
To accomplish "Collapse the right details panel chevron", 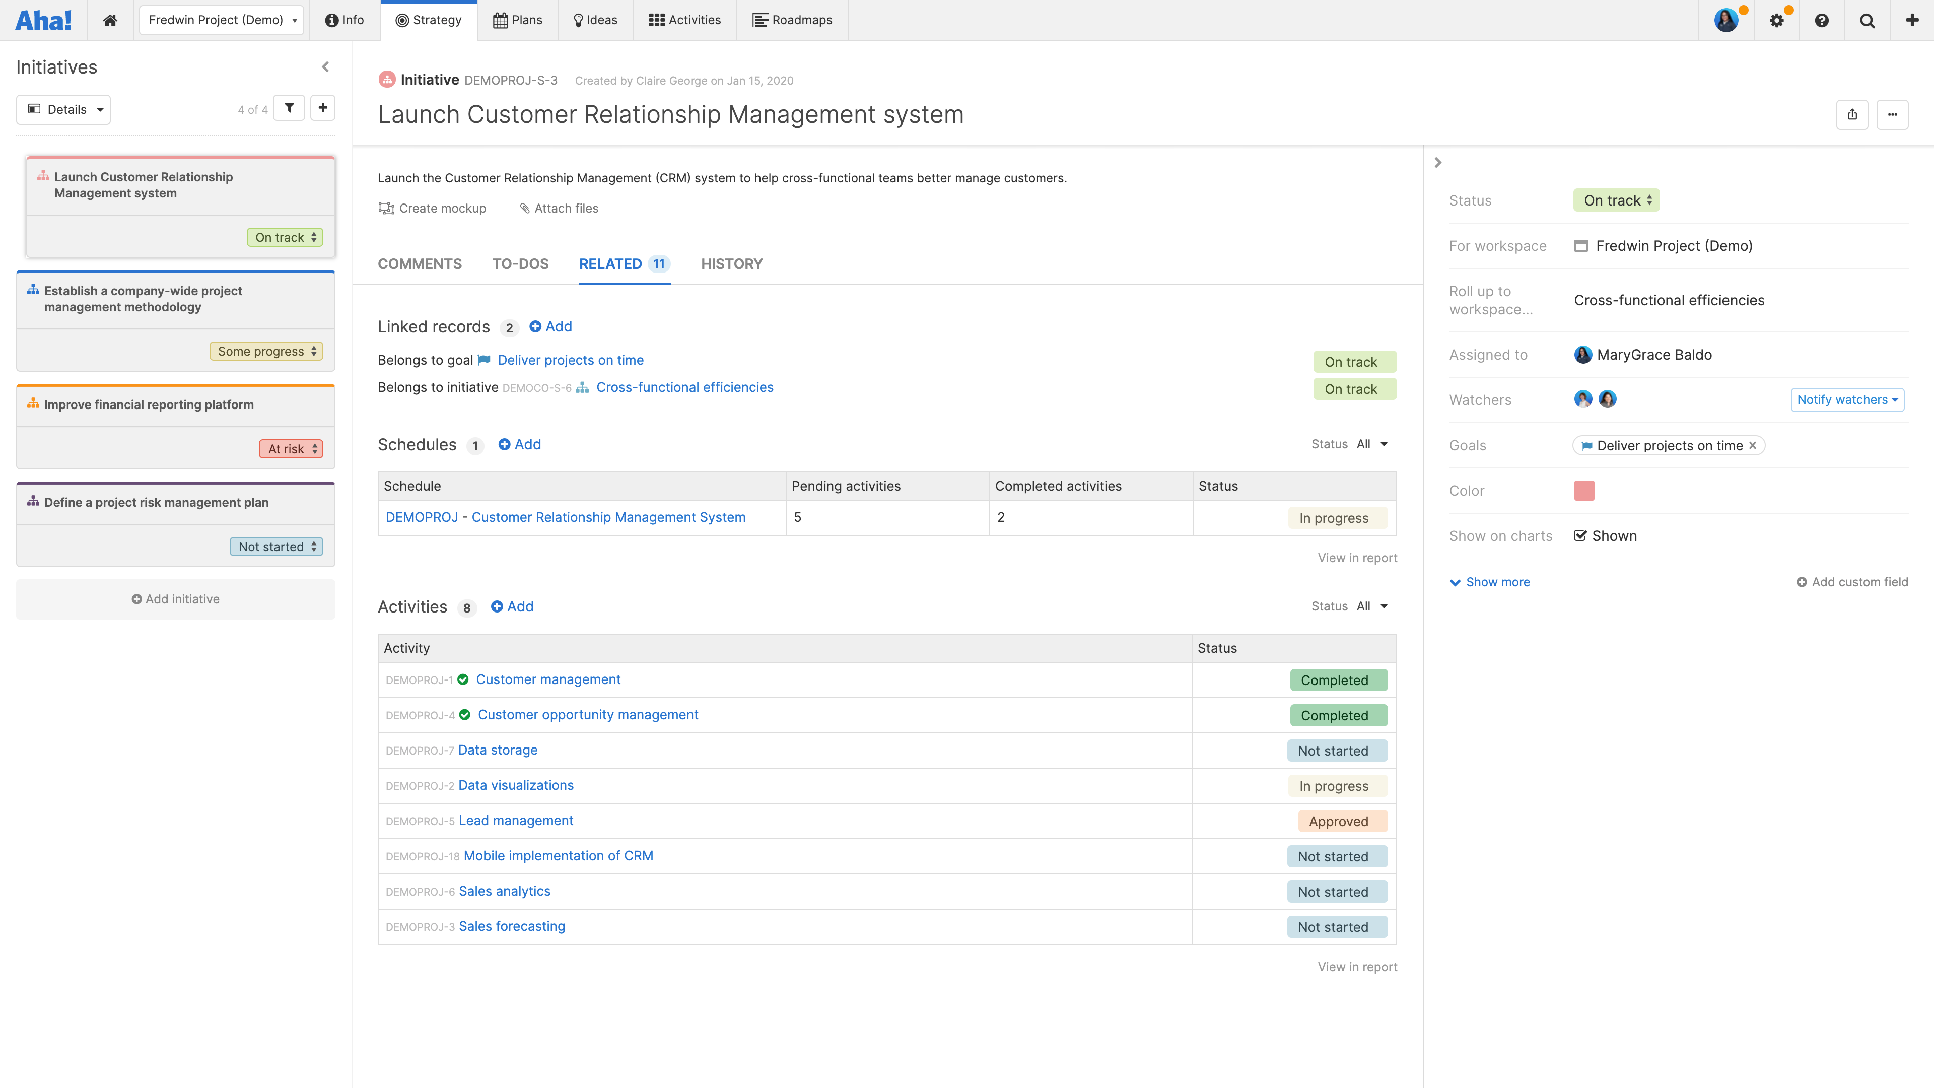I will point(1438,162).
